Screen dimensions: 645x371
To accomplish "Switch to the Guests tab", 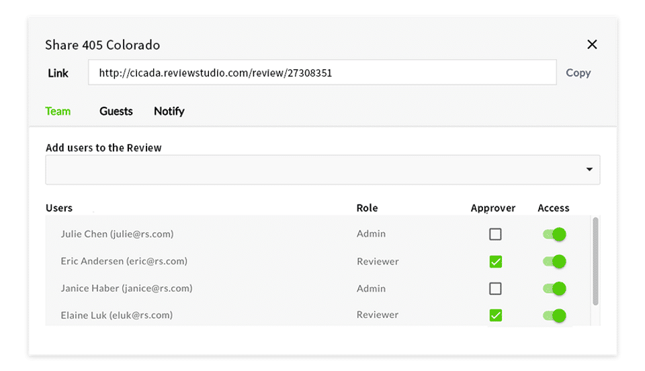I will point(116,111).
